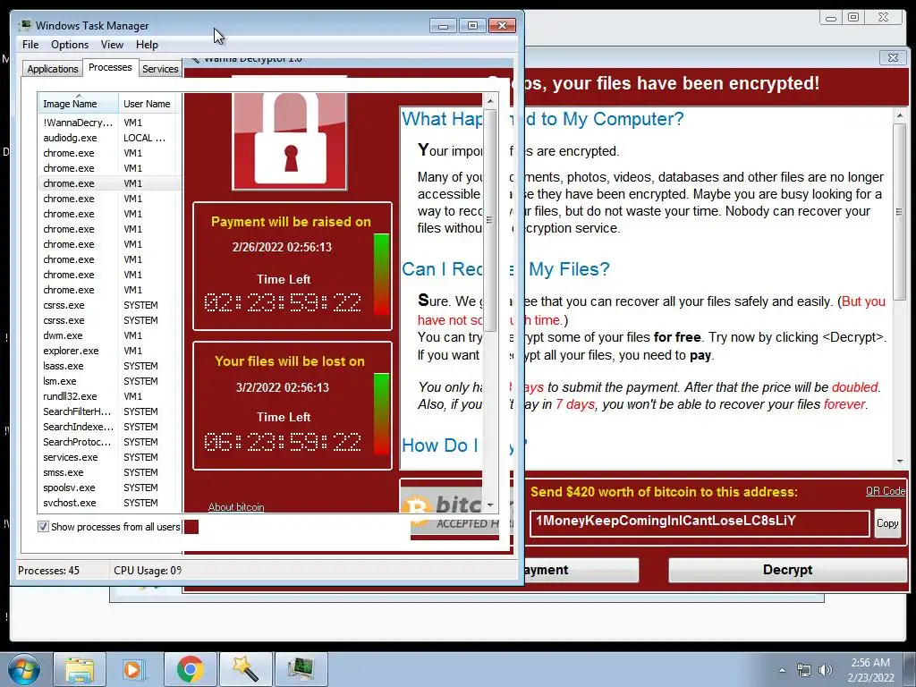Screen dimensions: 916x687
Task: Select the explorer.exe process
Action: (110, 351)
